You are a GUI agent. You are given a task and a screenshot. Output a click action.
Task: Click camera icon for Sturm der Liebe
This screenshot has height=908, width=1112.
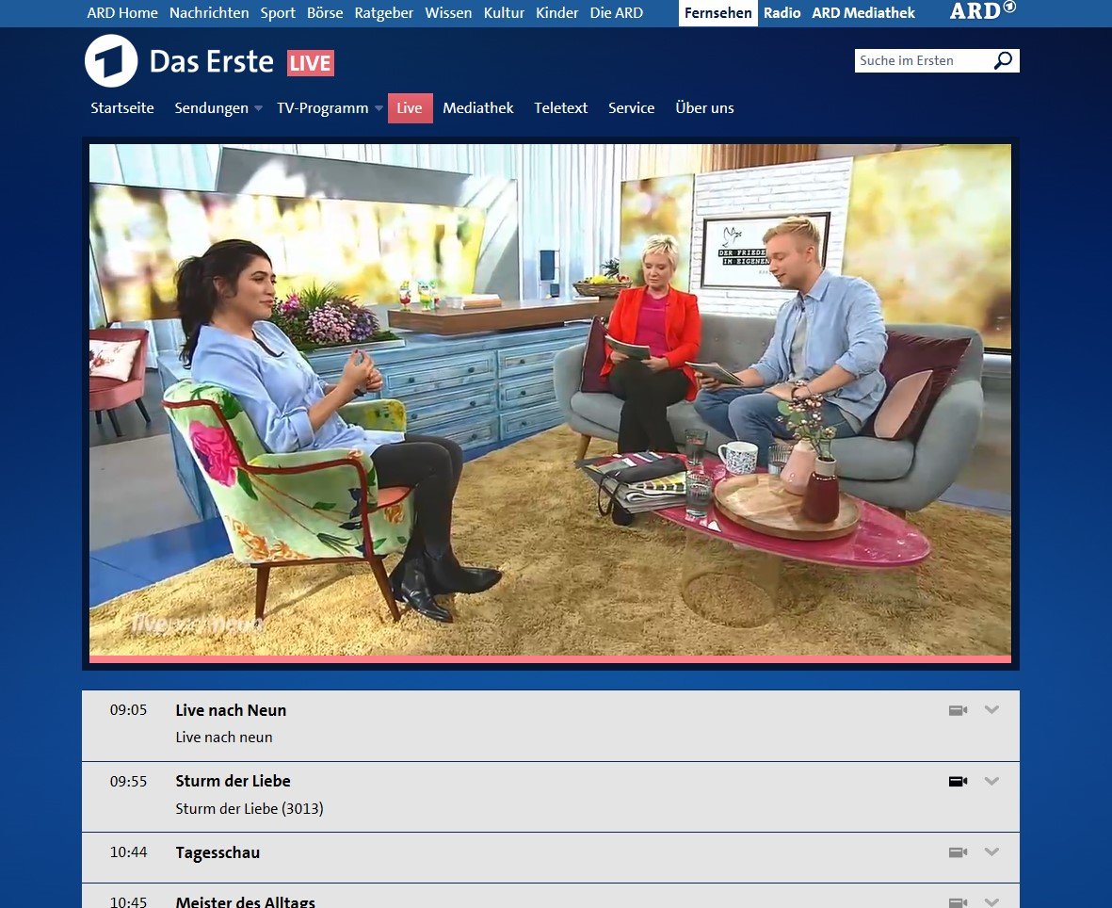click(958, 781)
